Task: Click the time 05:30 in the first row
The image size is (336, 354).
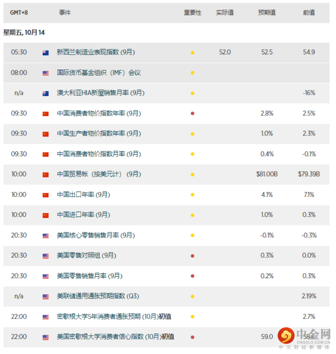Action: pos(19,52)
